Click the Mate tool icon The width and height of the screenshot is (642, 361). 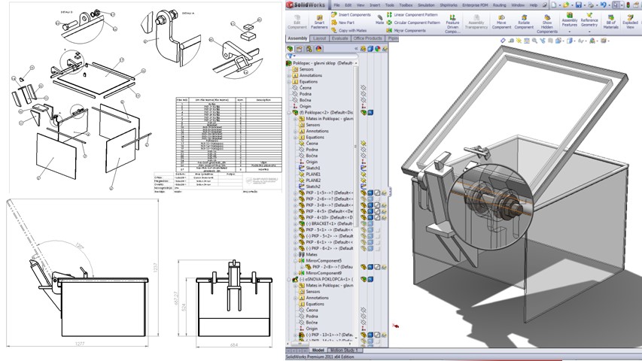[380, 17]
